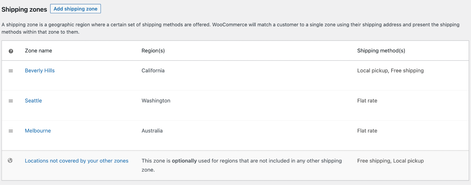
Task: Open the Beverly Hills shipping zone
Action: tap(39, 70)
